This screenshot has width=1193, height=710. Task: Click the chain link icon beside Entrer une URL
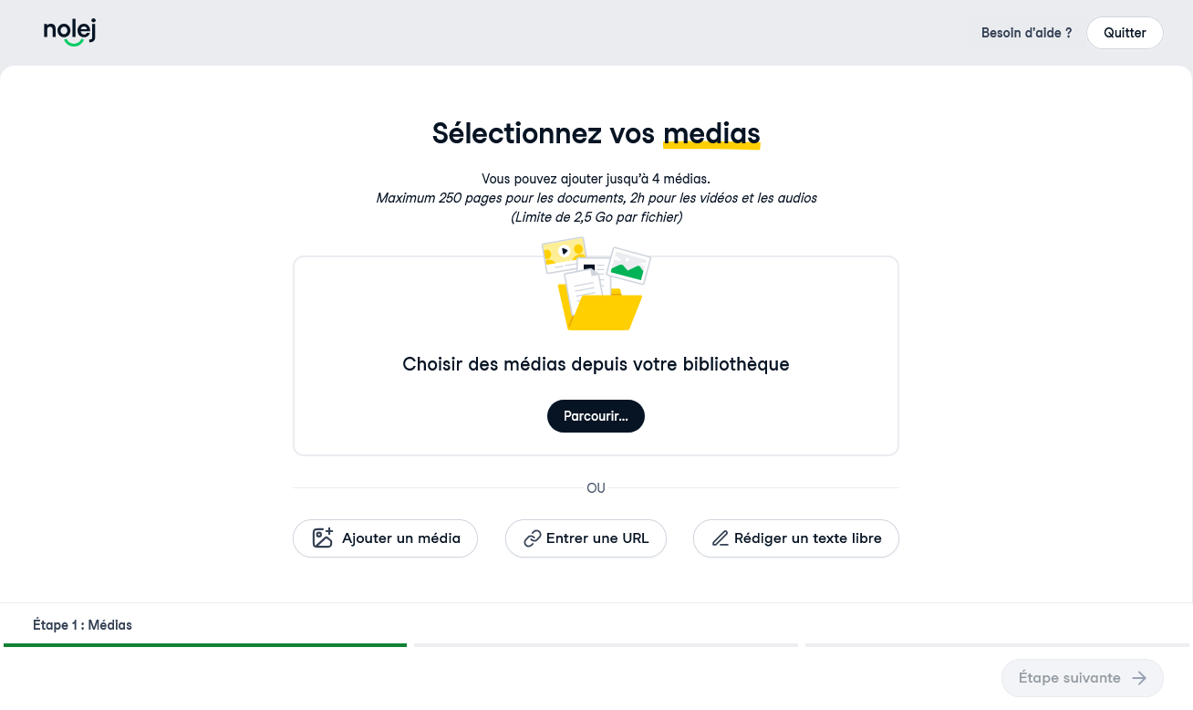[x=533, y=538]
